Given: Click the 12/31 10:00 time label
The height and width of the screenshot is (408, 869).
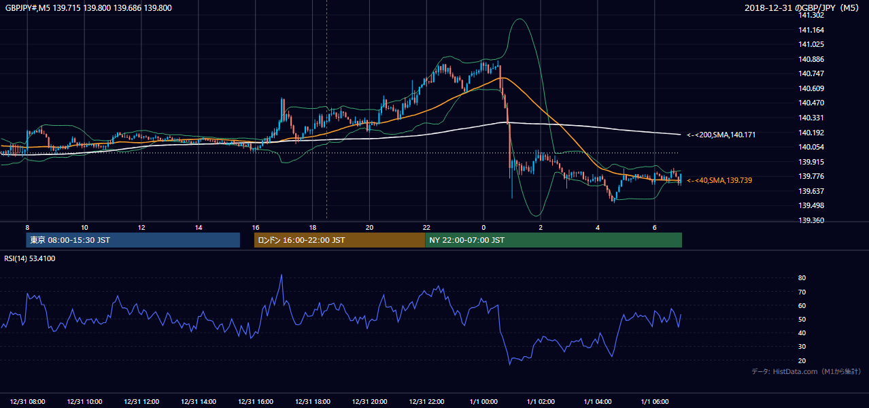Looking at the screenshot, I should (84, 401).
